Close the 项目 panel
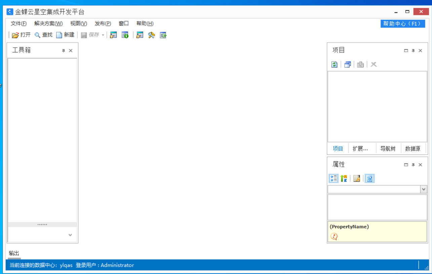Screen dimensions: 432x274 (420, 51)
